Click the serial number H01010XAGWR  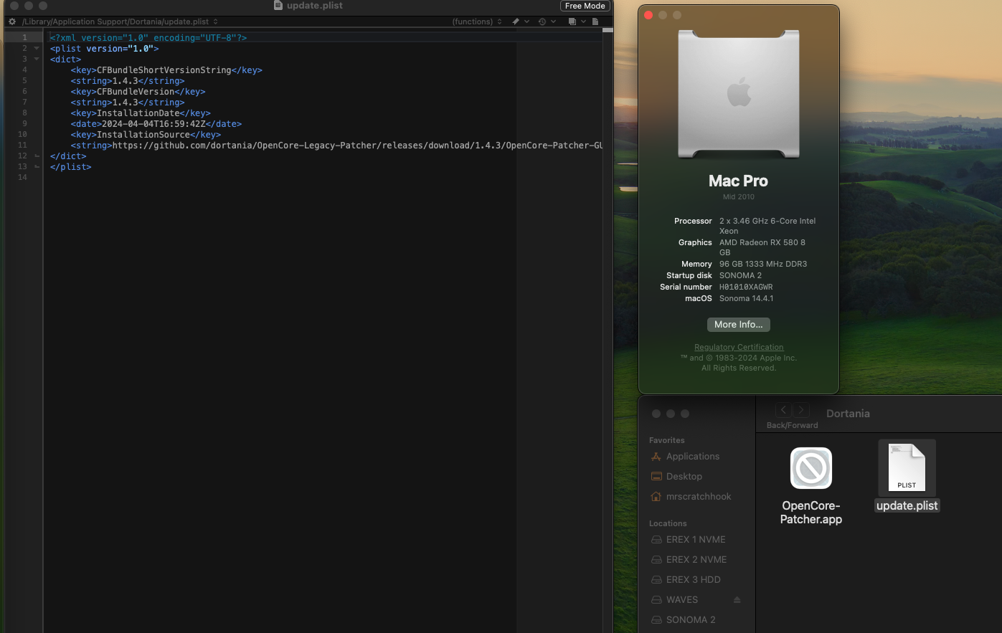(746, 287)
